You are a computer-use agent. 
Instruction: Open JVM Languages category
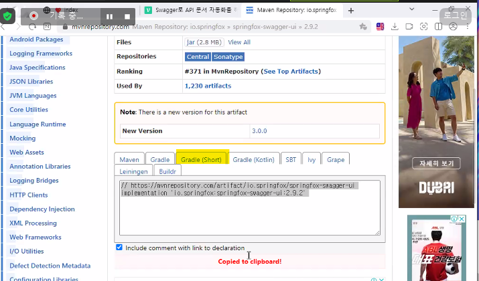pos(33,96)
